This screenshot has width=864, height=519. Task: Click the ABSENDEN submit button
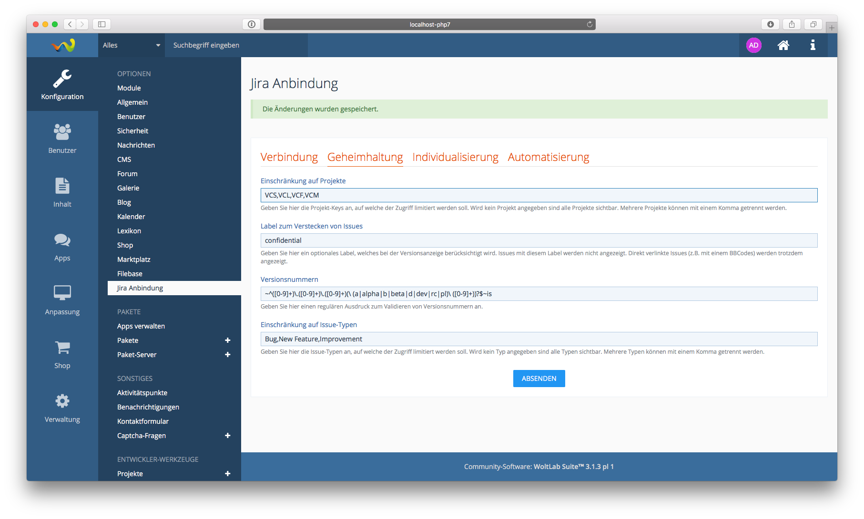click(x=539, y=379)
